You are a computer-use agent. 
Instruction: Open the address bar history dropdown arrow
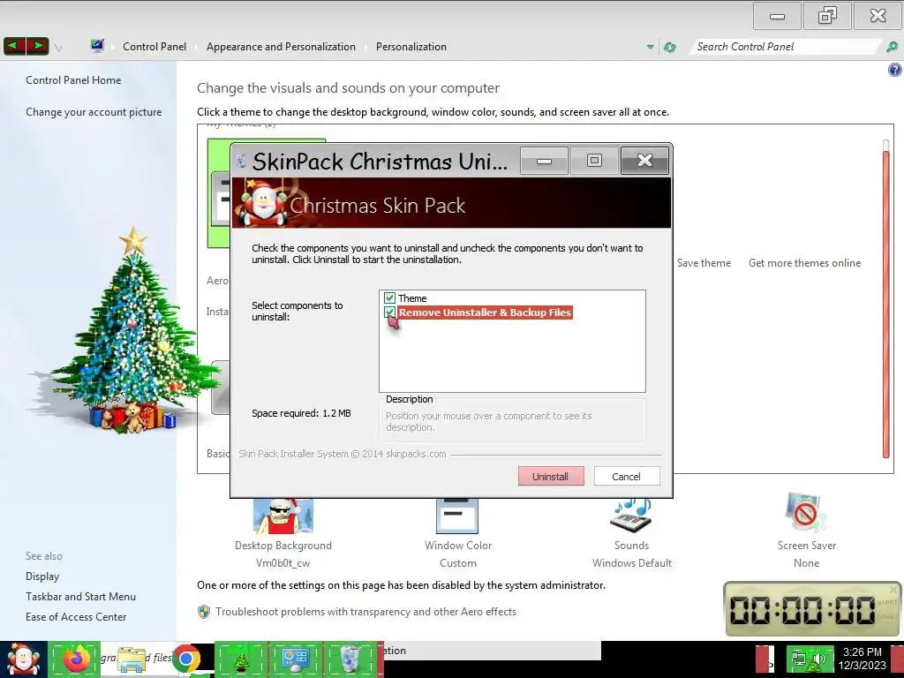pos(651,48)
